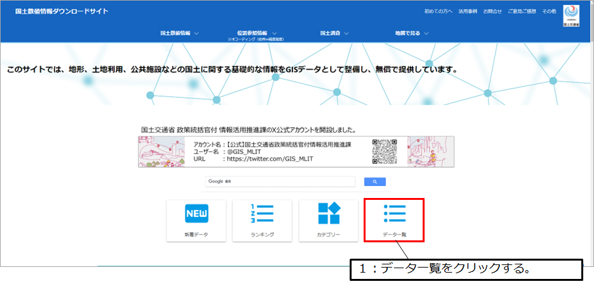594x284 pixels.
Task: Click the ジオコーディング subtitle under 位置参照情報
Action: pos(256,39)
